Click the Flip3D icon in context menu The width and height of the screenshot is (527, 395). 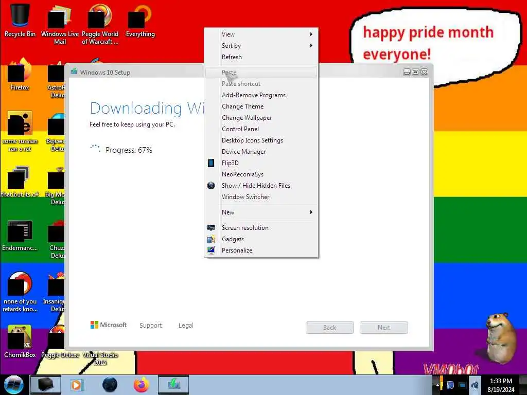[210, 163]
